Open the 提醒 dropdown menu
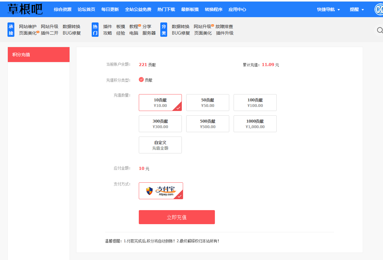Screen dimensions: 383x260 (356, 9)
